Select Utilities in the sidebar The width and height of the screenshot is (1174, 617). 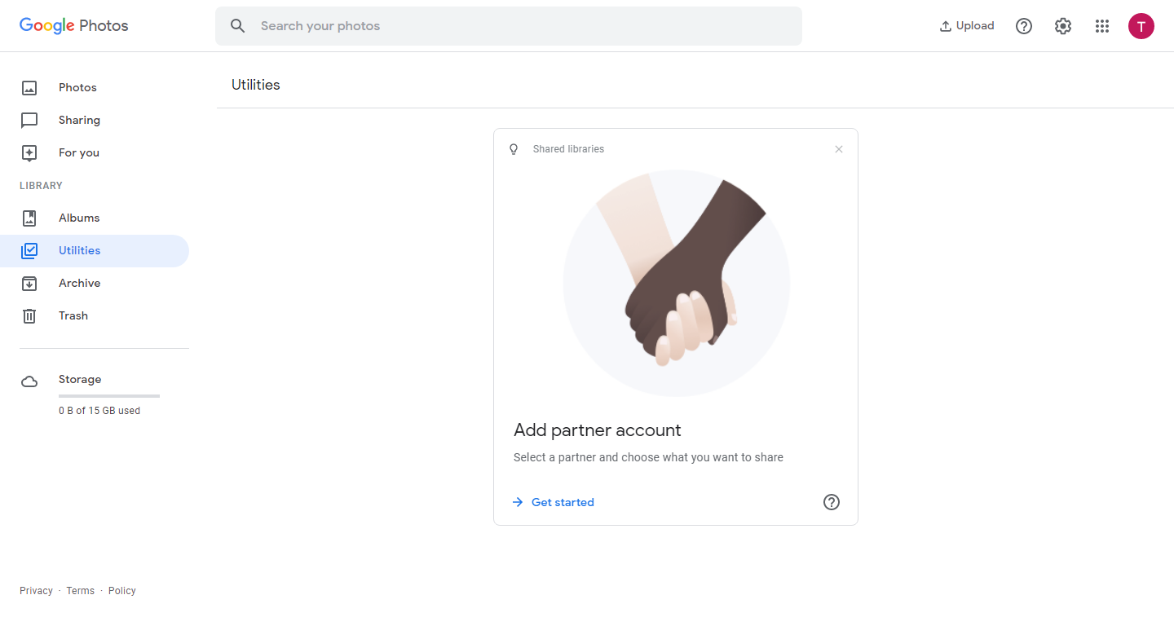[95, 250]
